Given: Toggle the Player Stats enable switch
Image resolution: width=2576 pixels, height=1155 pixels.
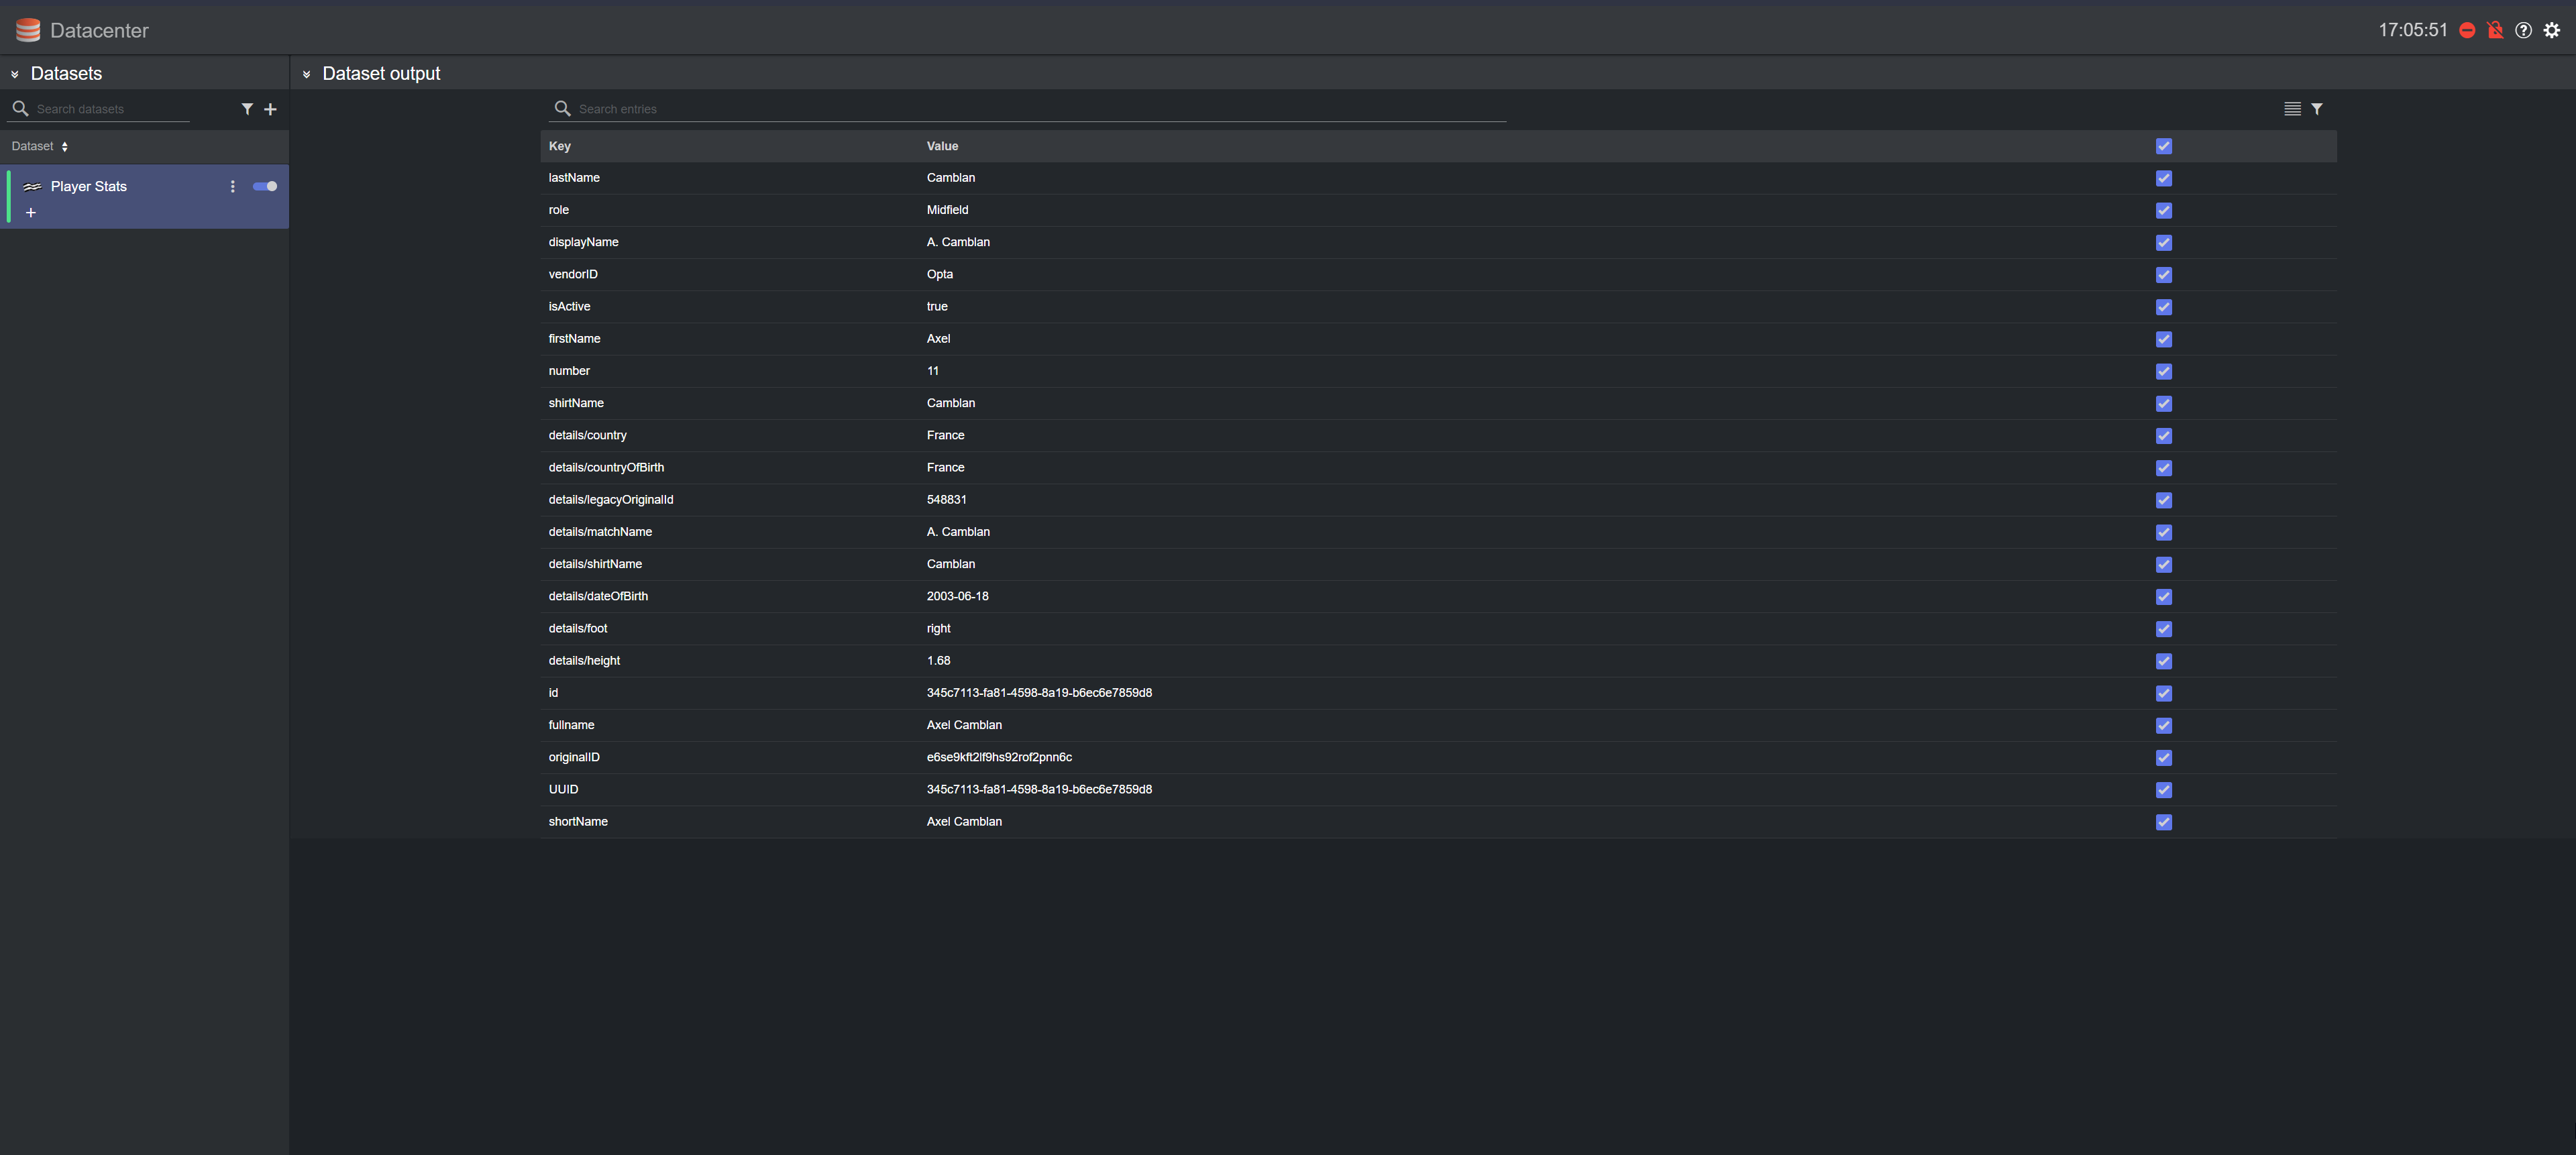Looking at the screenshot, I should 265,186.
